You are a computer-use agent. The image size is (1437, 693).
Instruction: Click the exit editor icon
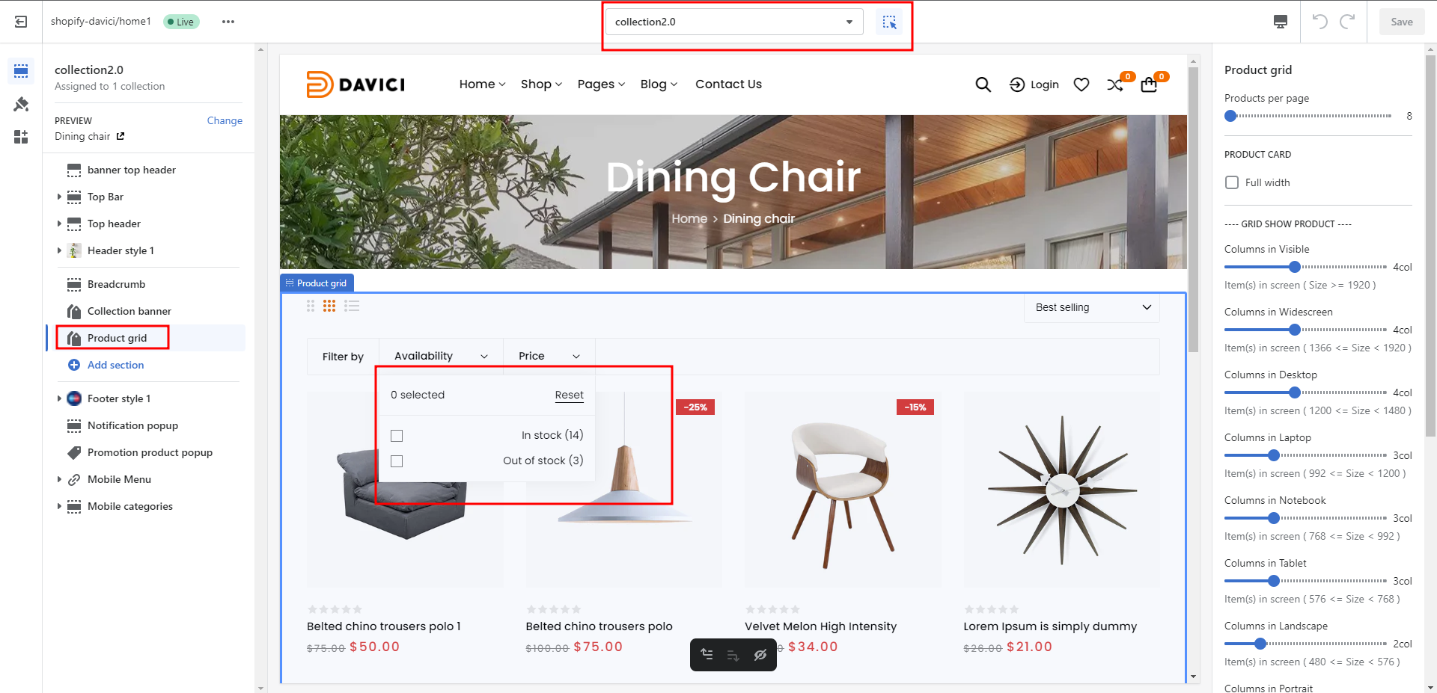coord(21,22)
